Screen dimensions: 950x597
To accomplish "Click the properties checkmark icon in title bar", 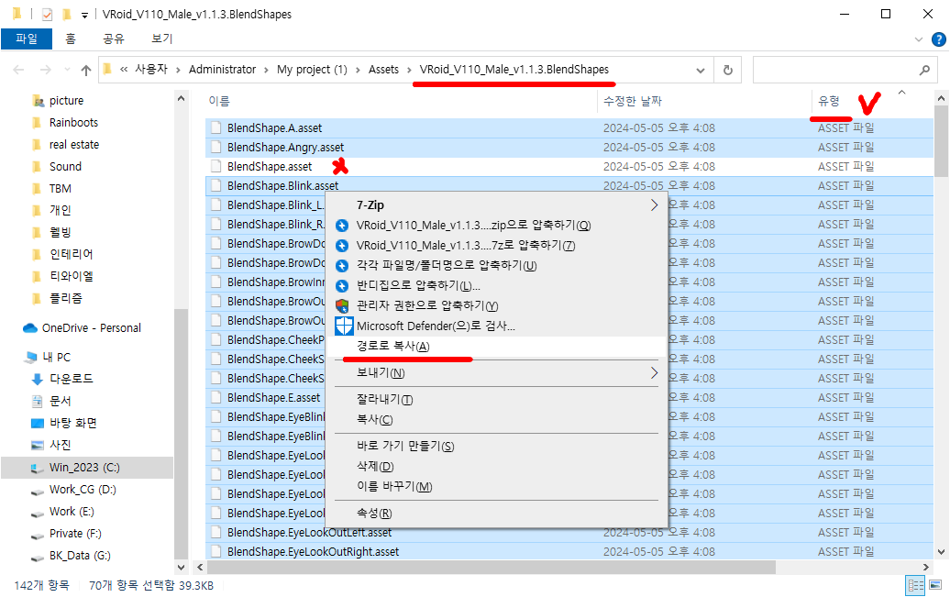I will coord(47,15).
